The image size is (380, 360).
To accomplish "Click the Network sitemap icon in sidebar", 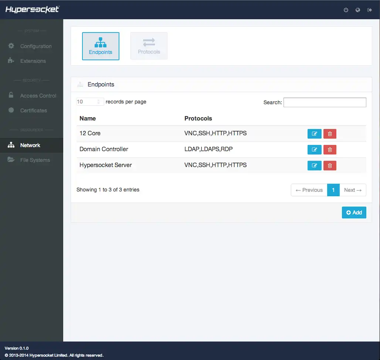I will point(11,145).
